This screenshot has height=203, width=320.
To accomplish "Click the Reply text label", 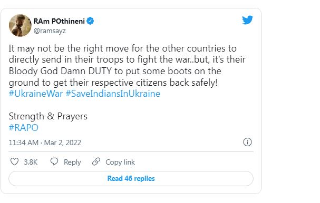I will 72,163.
